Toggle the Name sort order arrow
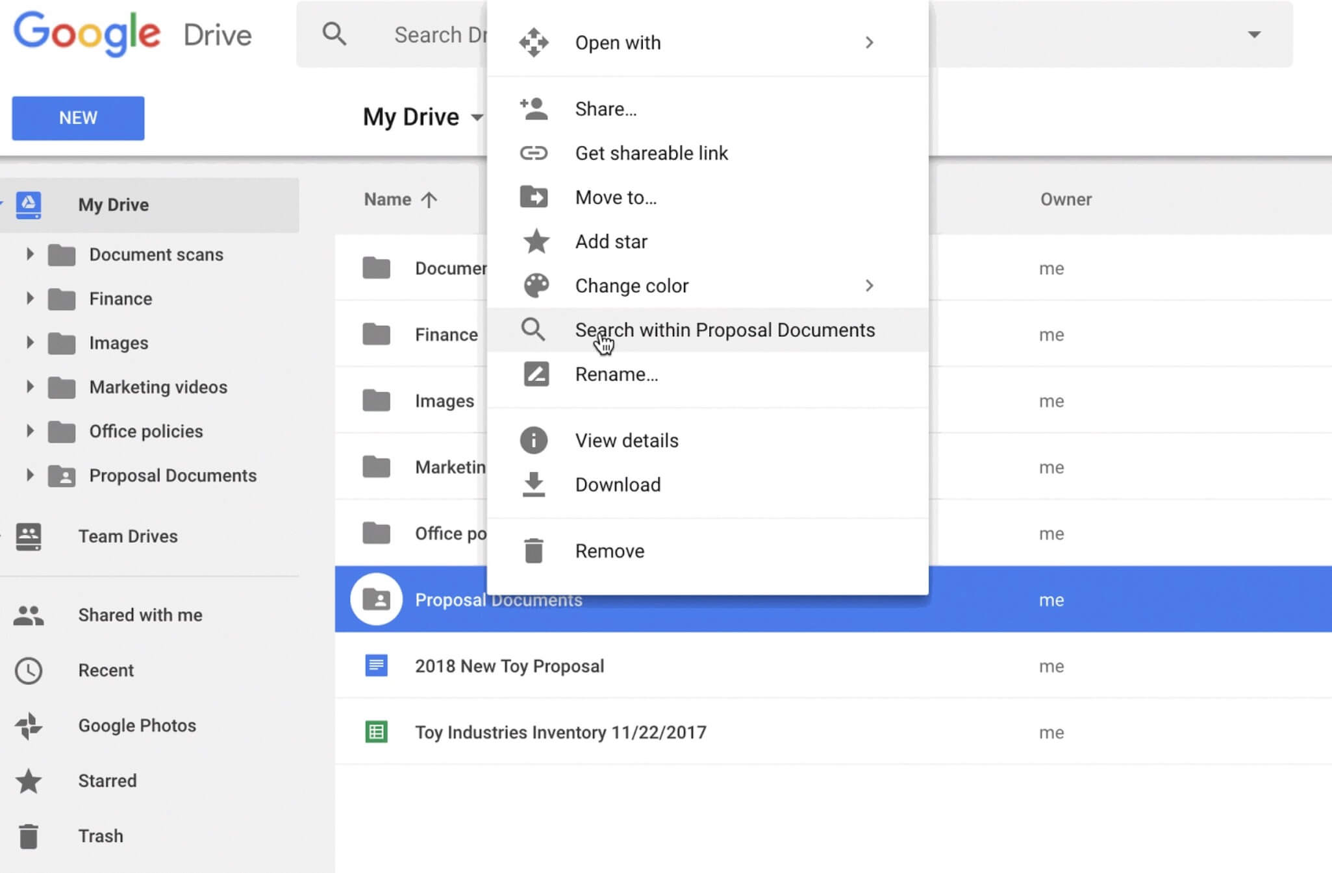The height and width of the screenshot is (873, 1332). point(430,199)
